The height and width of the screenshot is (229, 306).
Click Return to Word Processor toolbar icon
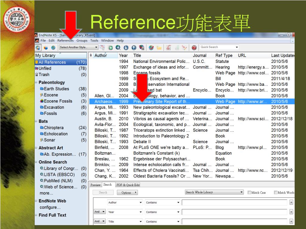tap(184, 47)
